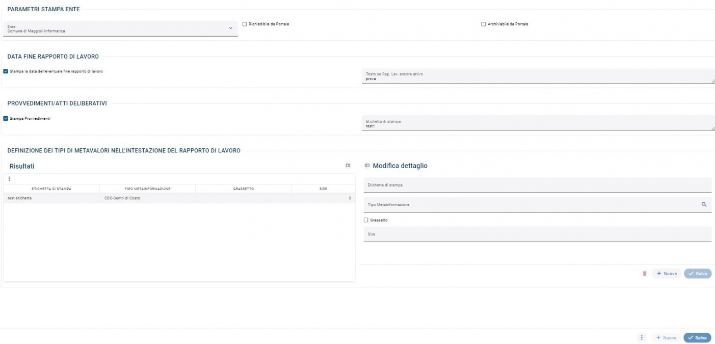Viewport: 715px width, 344px height.
Task: Uncheck Stampa la data fine rapporto checkbox
Action: 6,71
